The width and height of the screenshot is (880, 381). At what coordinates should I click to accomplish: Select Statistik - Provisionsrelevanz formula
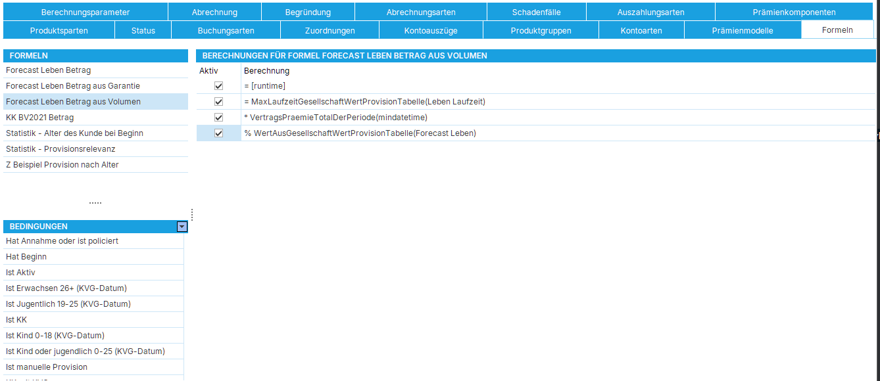(61, 149)
